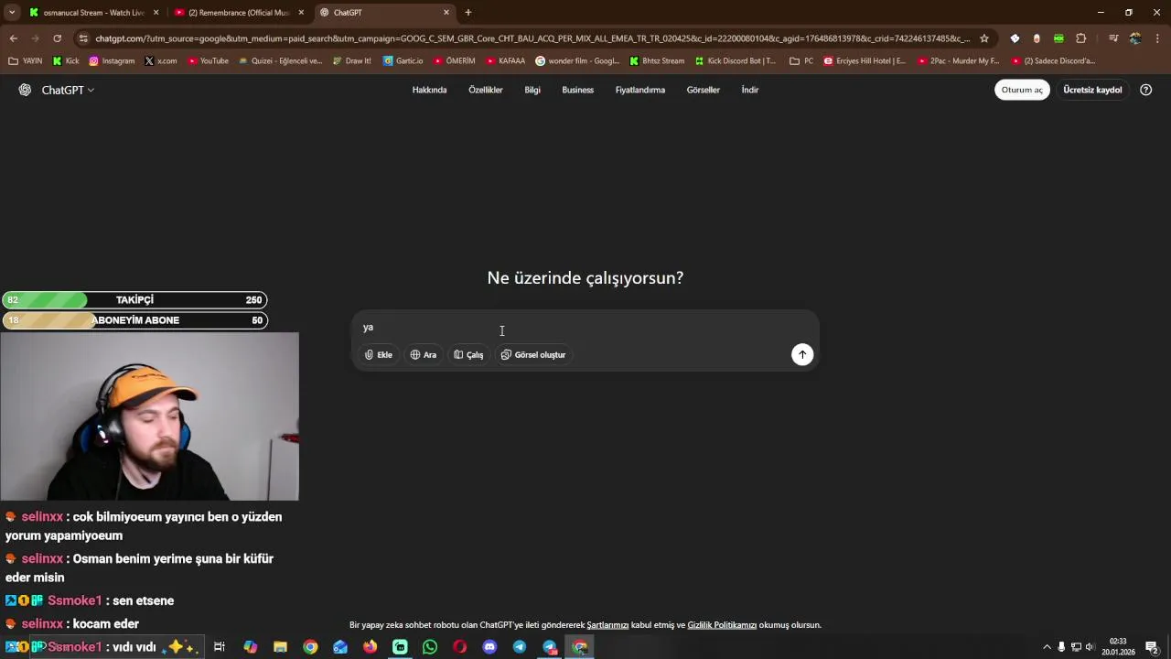Select the Çalış study option
The height and width of the screenshot is (659, 1171).
(x=468, y=355)
